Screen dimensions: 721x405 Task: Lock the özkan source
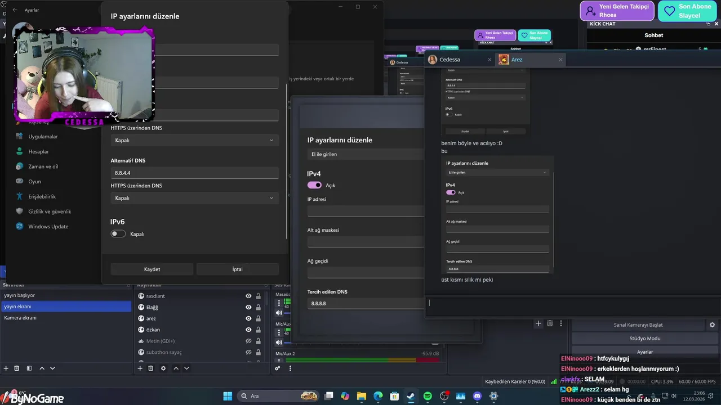[259, 330]
